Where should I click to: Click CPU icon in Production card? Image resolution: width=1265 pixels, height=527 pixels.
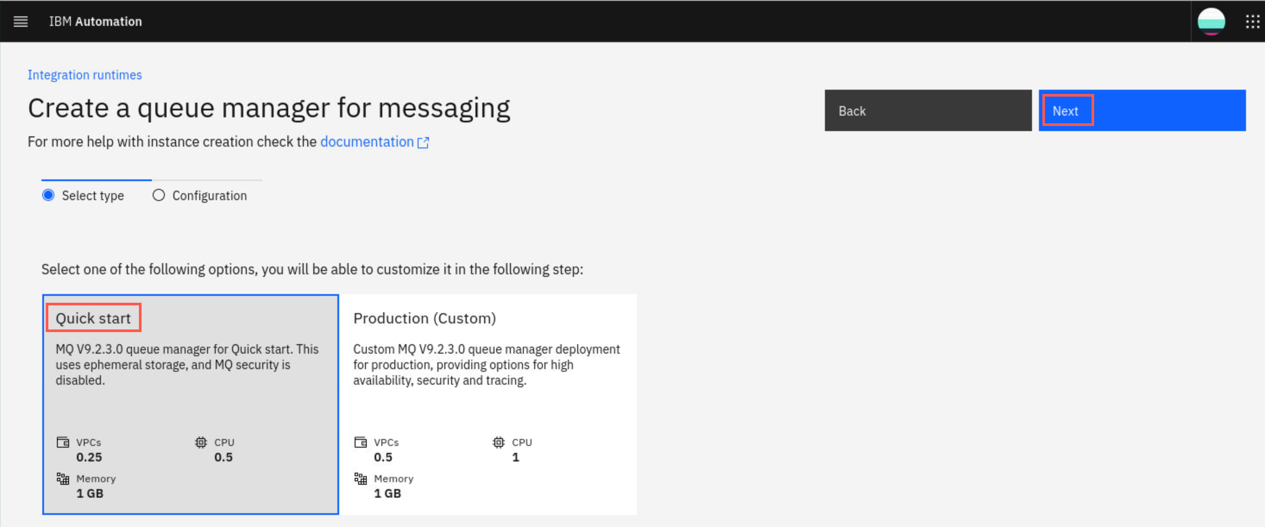pos(498,442)
